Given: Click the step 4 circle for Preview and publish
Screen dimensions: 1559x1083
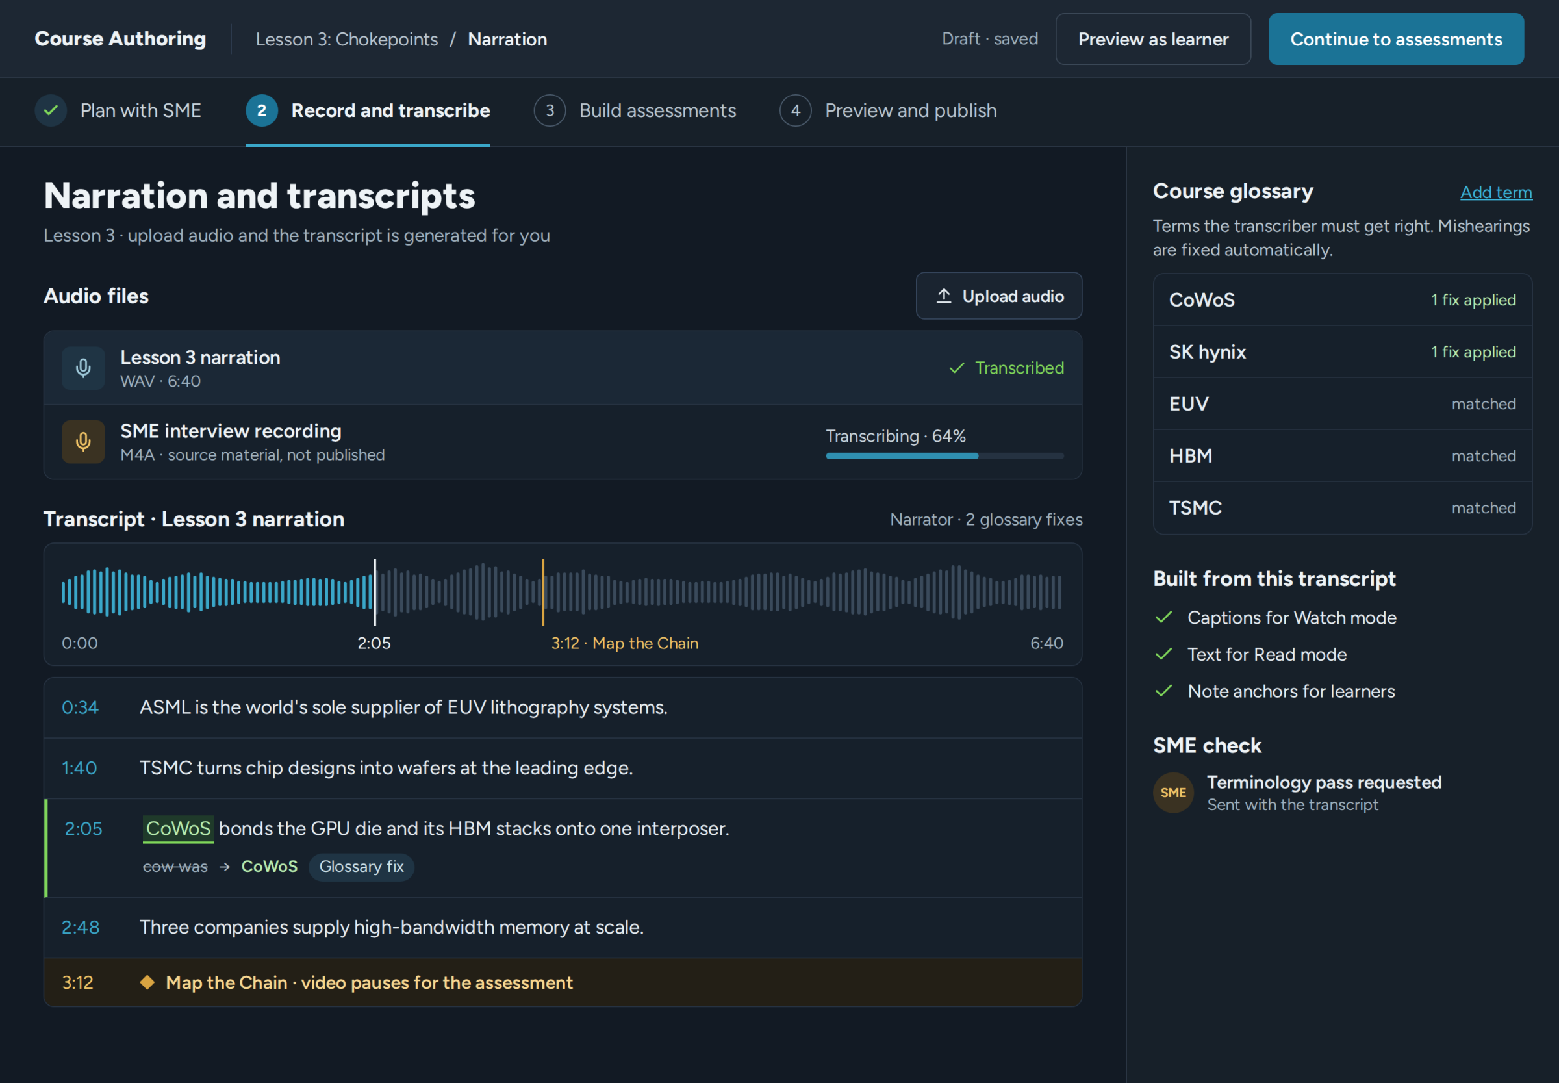Looking at the screenshot, I should tap(795, 110).
